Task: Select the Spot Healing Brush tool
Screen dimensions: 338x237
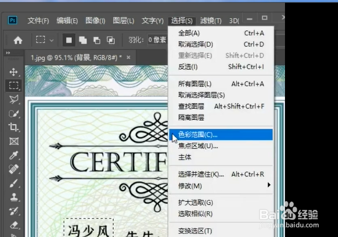Action: pos(14,169)
